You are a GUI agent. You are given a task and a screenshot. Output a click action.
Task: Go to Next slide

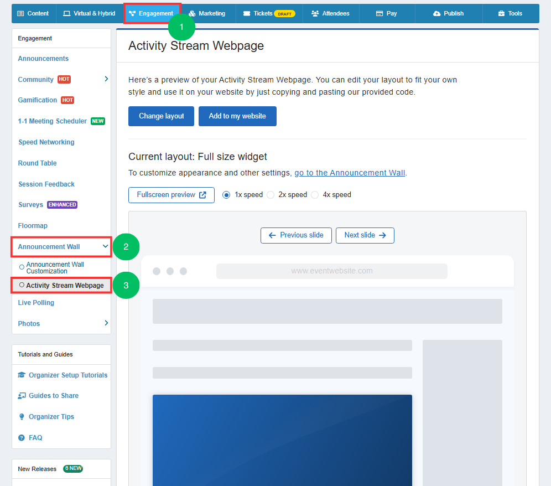[365, 235]
